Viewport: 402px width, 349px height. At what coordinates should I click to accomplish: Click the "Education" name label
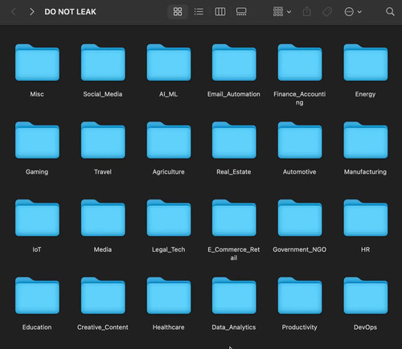(x=37, y=327)
